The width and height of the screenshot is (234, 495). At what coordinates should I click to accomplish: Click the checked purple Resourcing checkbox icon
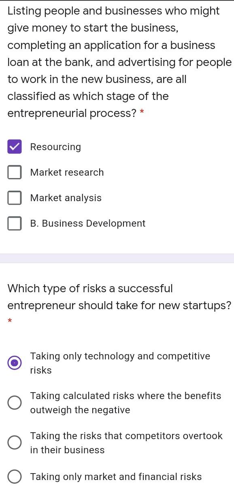[x=14, y=147]
